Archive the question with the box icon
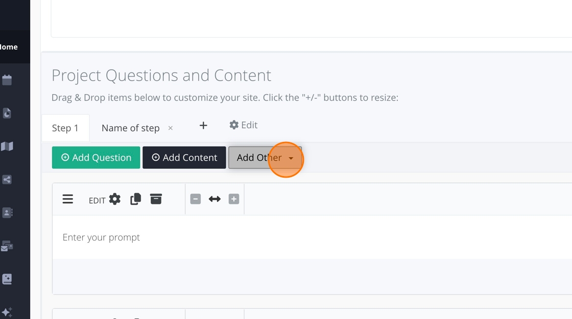The width and height of the screenshot is (572, 319). [156, 199]
